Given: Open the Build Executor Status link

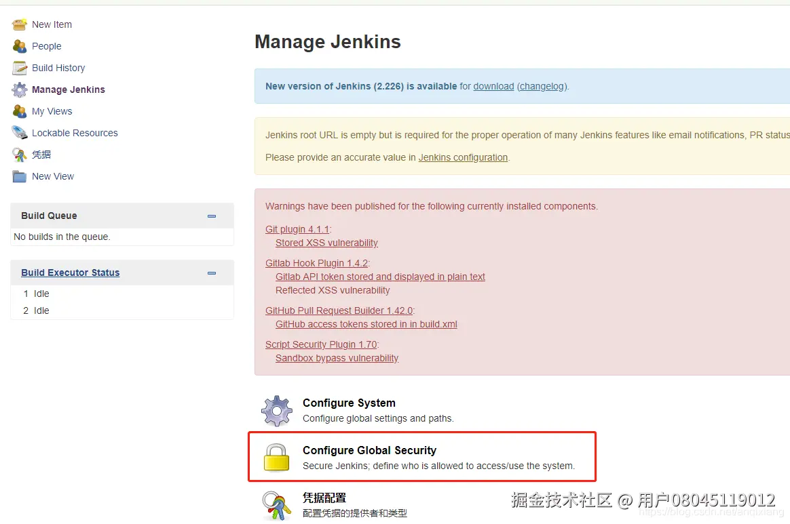Looking at the screenshot, I should [71, 273].
